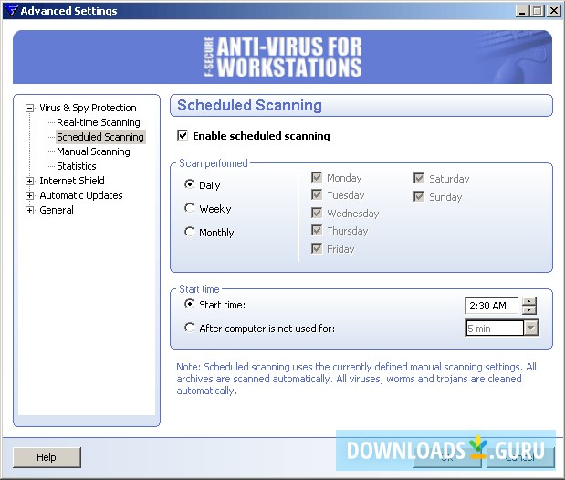Screen dimensions: 565x480
Task: Select Scheduled Scanning in the tree
Action: coord(100,137)
